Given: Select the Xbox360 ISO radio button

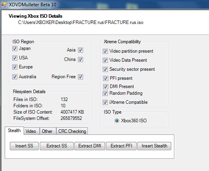Looking at the screenshot, I should click(x=117, y=121).
